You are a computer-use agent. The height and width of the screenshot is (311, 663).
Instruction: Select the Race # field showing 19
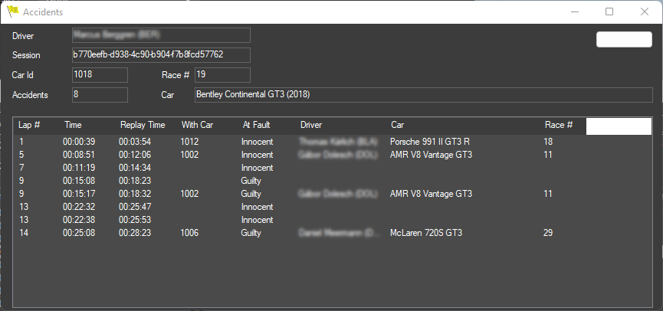222,74
